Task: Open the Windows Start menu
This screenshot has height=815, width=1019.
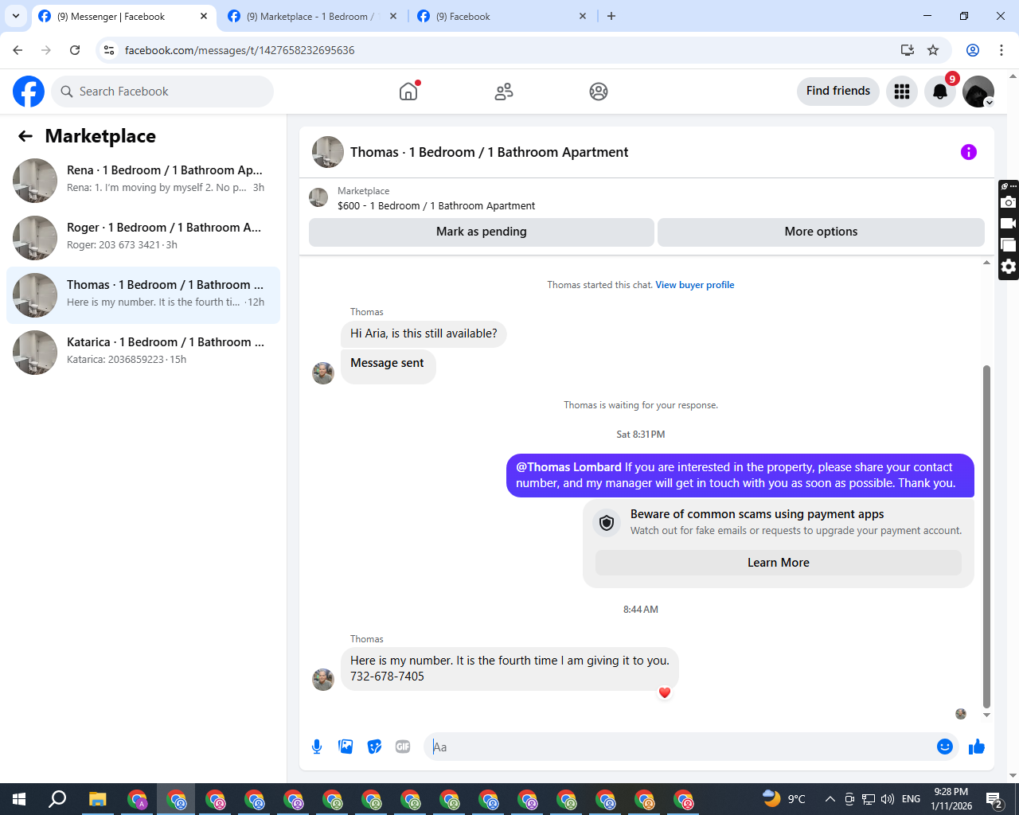Action: [x=19, y=799]
